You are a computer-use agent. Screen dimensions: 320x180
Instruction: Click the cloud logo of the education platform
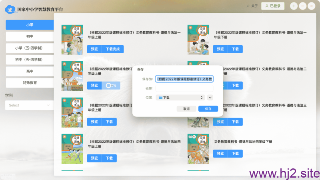[11, 9]
